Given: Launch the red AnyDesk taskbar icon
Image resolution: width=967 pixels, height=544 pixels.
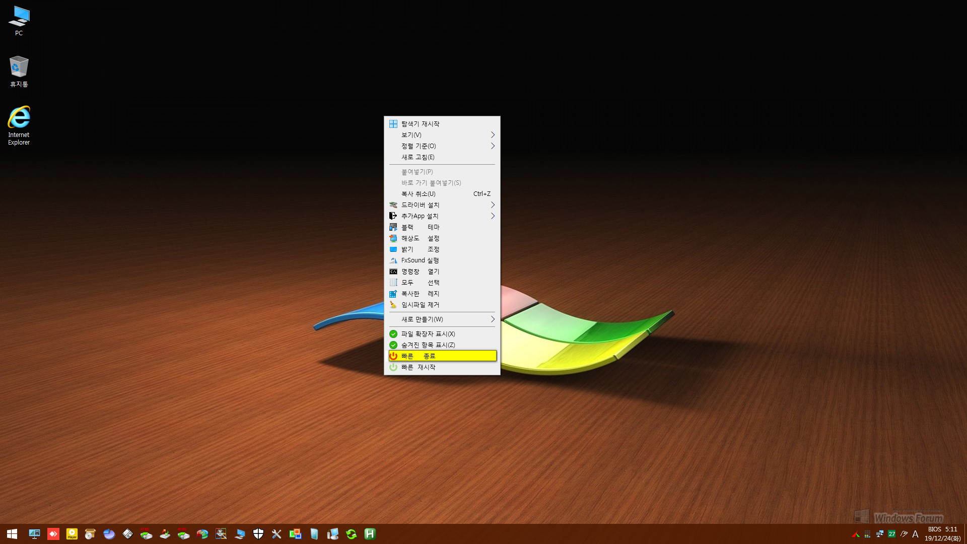Looking at the screenshot, I should point(53,534).
